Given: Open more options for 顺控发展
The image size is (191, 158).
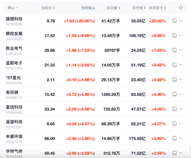Looking at the screenshot, I should 181,36.
